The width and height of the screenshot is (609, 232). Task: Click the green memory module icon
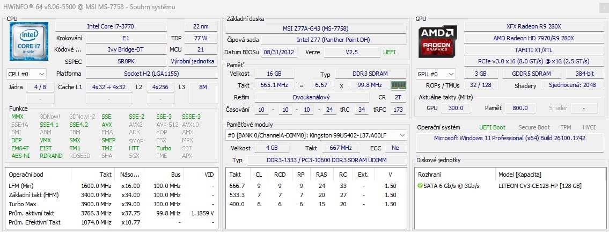[x=398, y=85]
